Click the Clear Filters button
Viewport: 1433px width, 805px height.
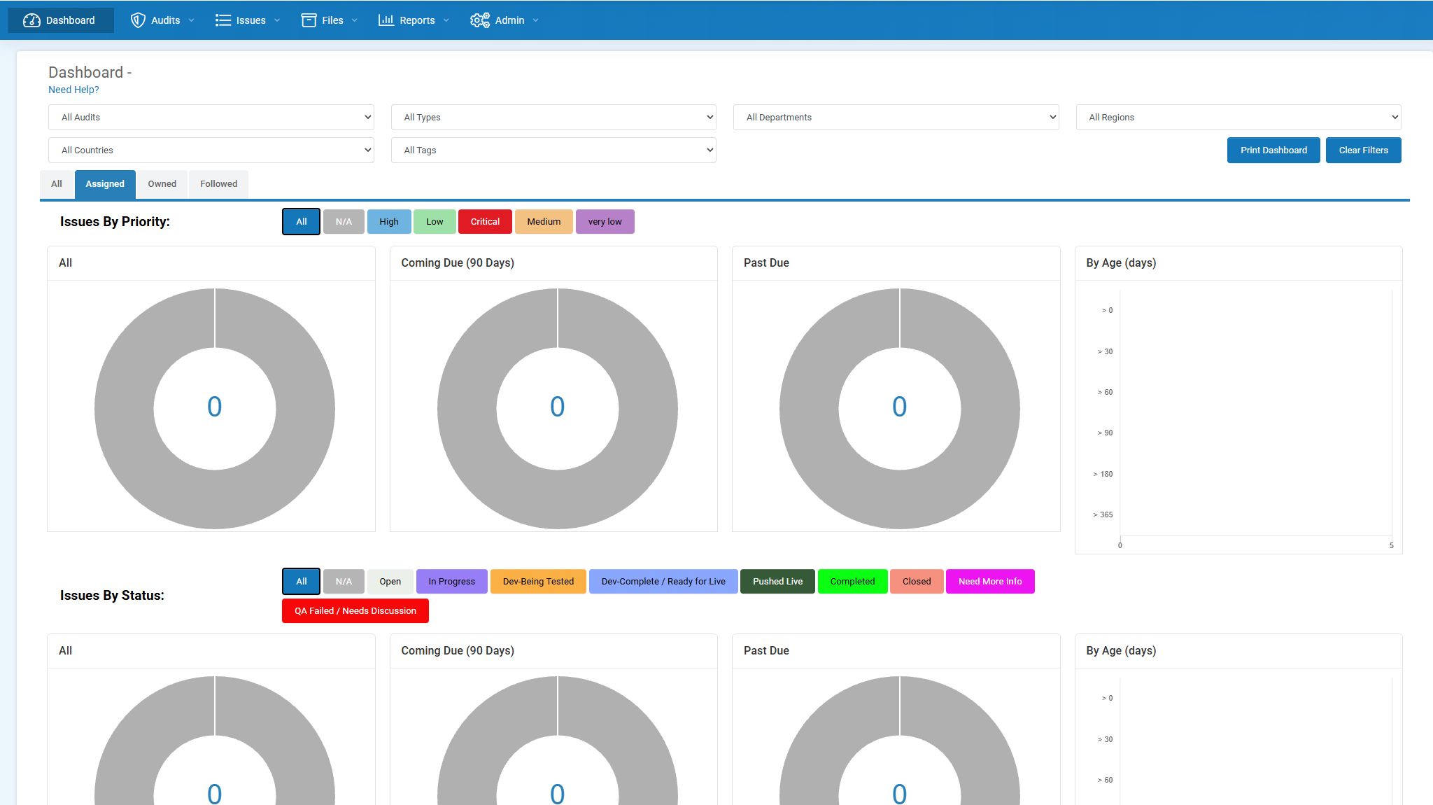1363,150
